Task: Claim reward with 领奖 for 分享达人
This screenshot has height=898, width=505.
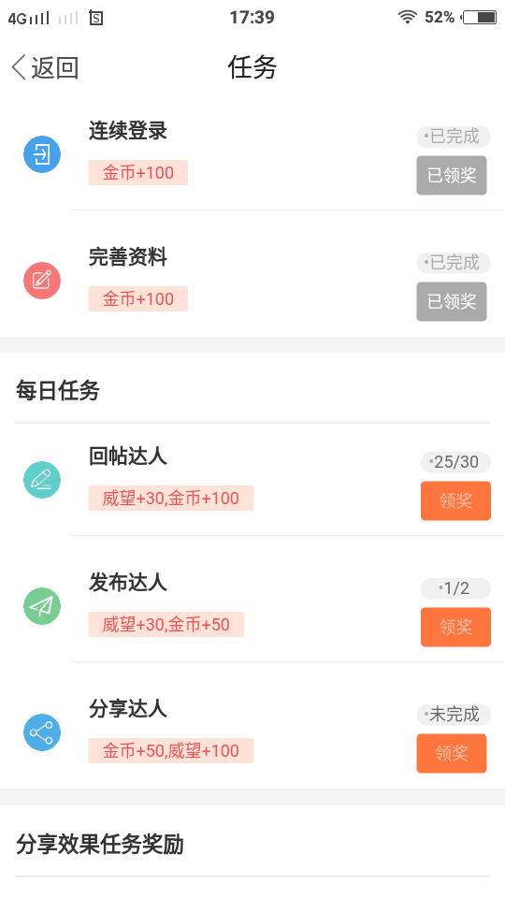Action: 452,753
